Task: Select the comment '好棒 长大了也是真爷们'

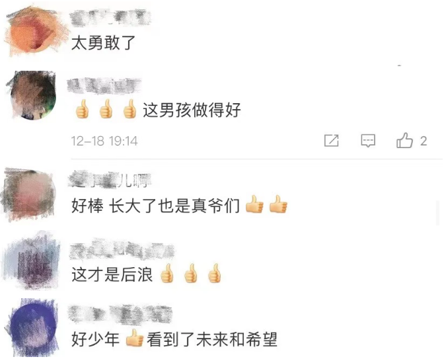Action: pos(180,205)
